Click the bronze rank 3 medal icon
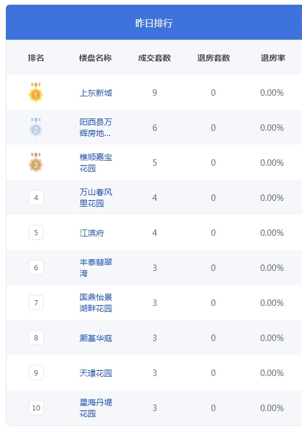This screenshot has width=302, height=428. [36, 162]
